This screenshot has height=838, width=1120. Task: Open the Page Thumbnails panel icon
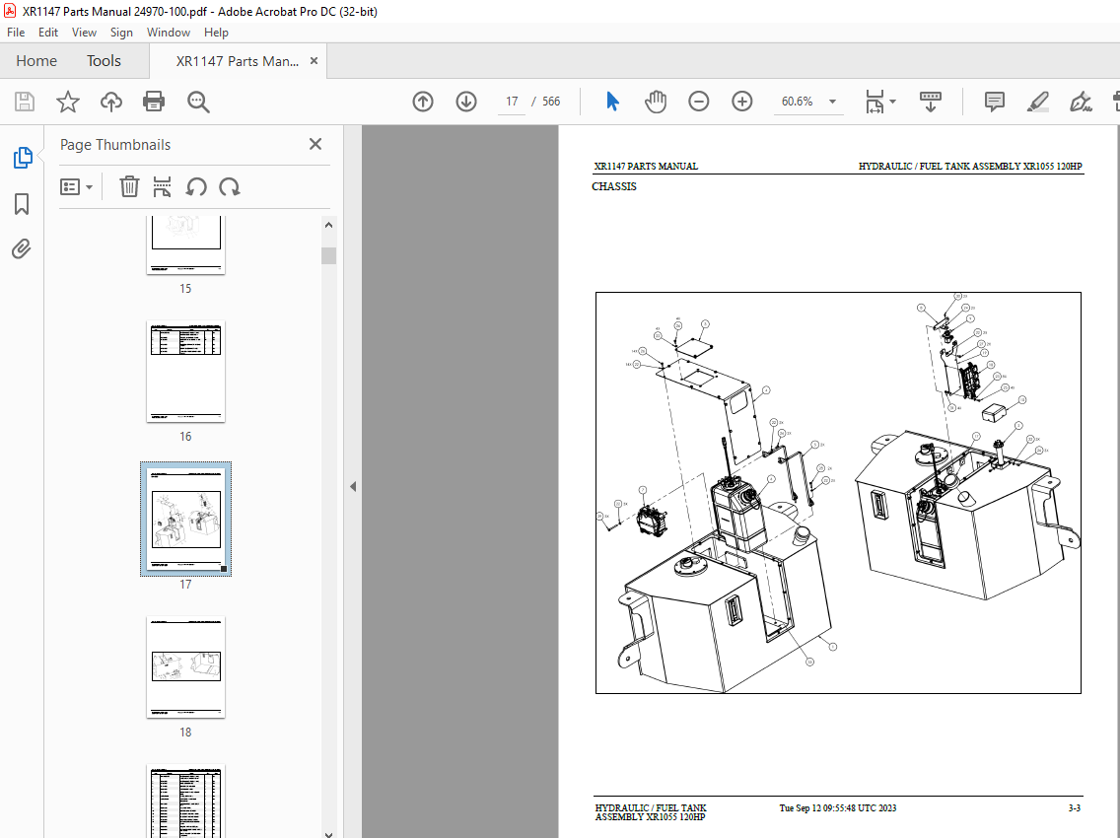[22, 158]
